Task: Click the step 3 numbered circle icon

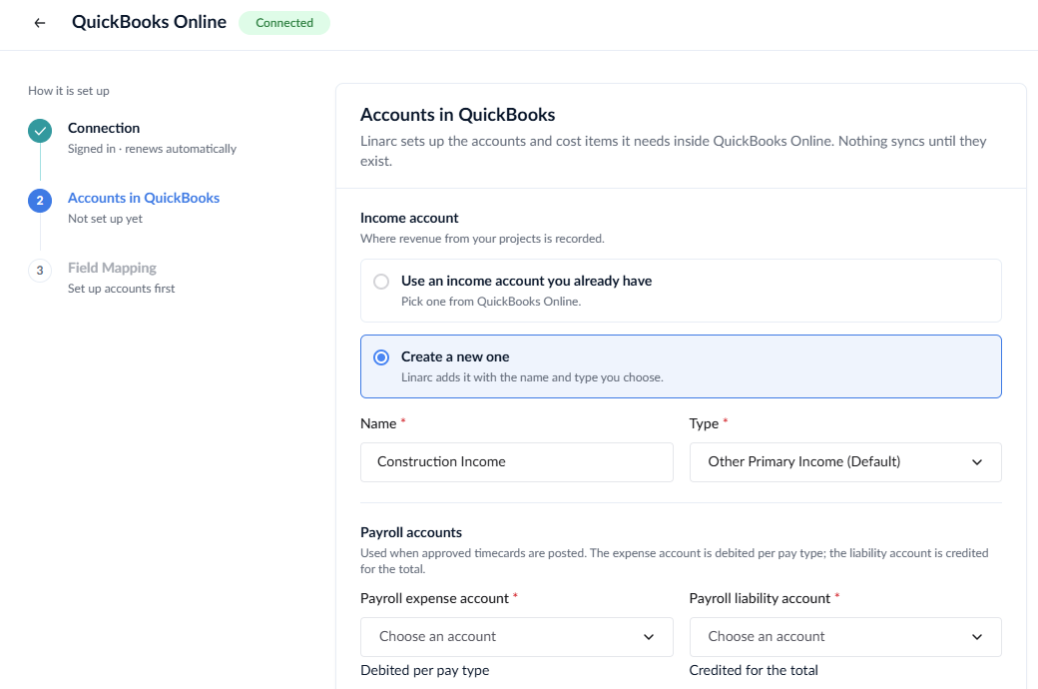Action: pos(40,271)
